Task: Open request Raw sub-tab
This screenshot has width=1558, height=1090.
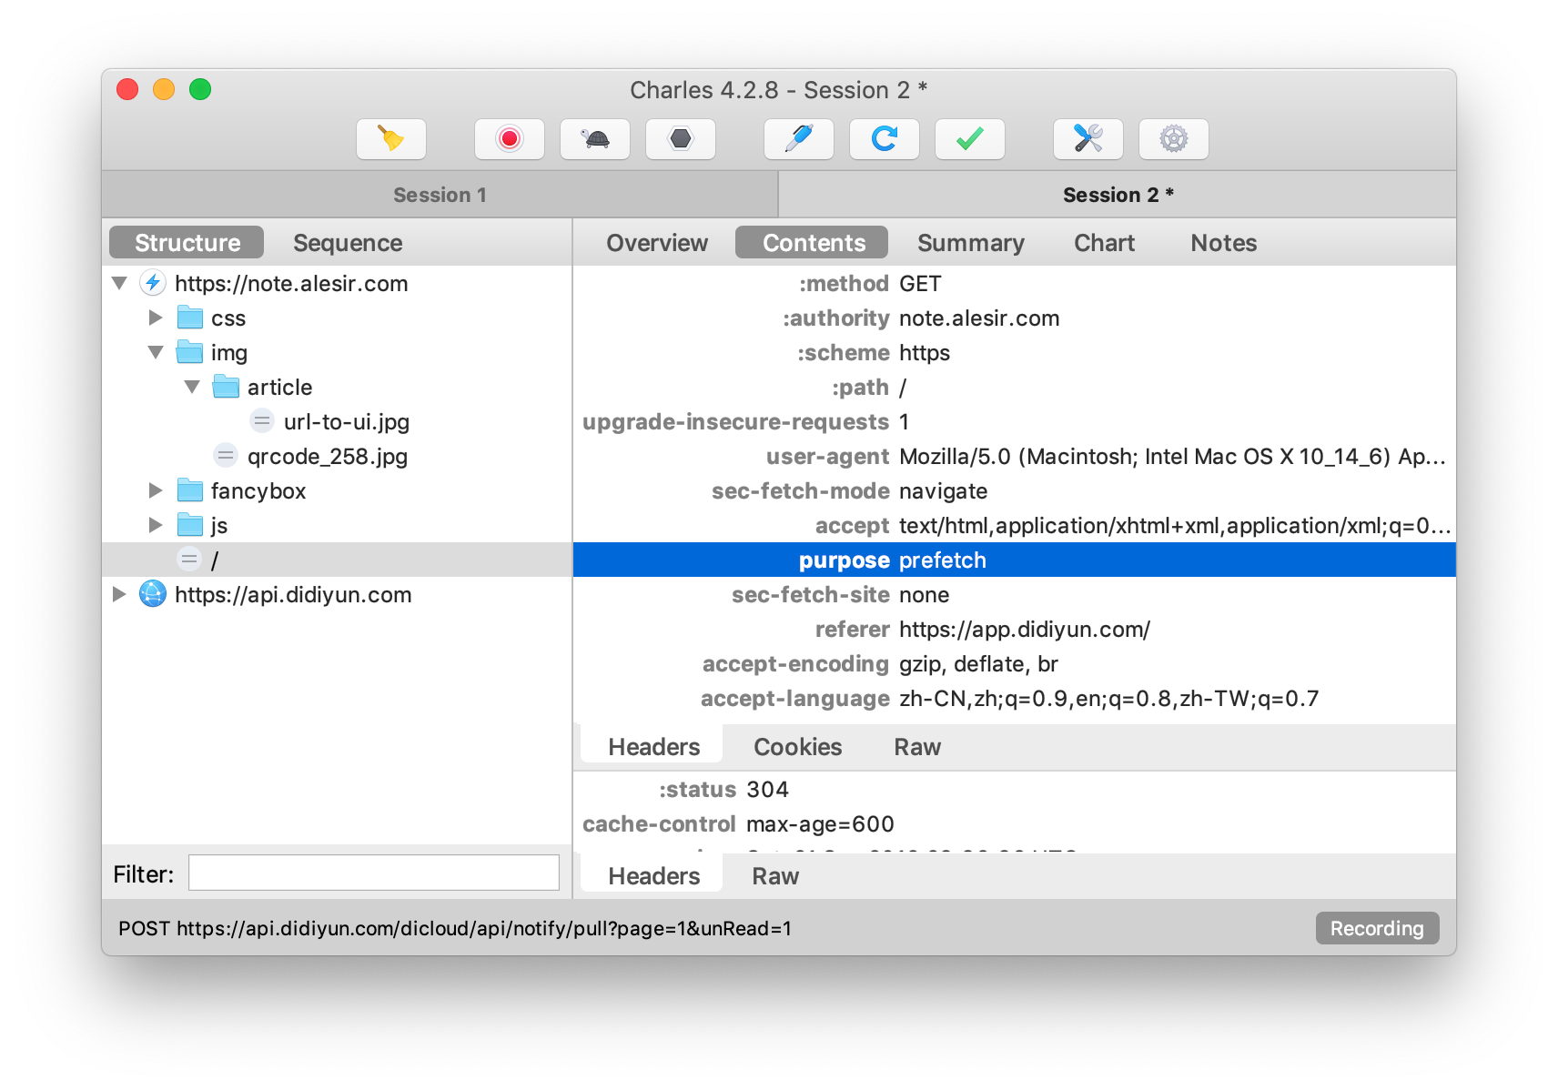Action: coord(917,747)
